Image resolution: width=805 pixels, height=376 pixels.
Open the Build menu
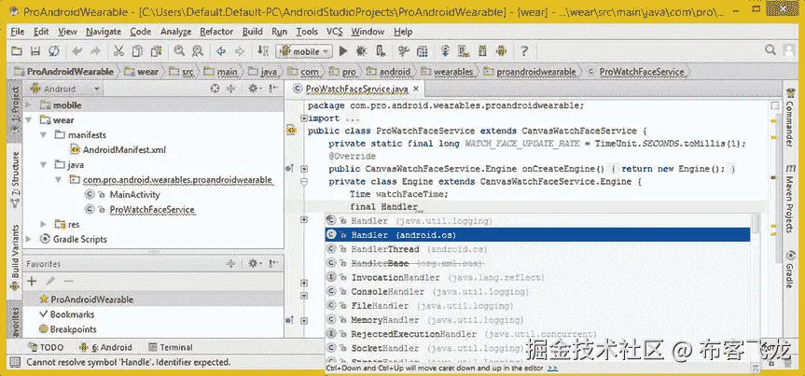(x=253, y=32)
